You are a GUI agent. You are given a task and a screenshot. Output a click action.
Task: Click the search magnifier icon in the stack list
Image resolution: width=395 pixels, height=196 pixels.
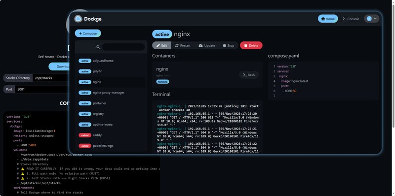pyautogui.click(x=98, y=47)
